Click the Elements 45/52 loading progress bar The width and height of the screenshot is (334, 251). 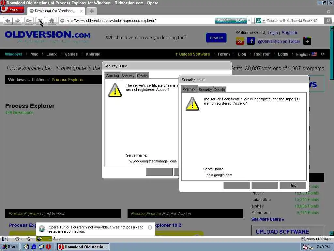point(231,21)
